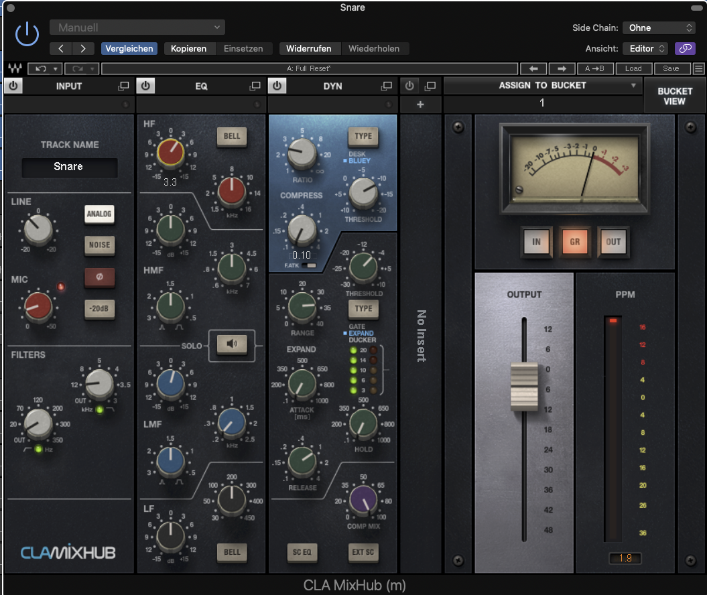707x595 pixels.
Task: Click the BUCKET VIEW button
Action: pos(674,95)
